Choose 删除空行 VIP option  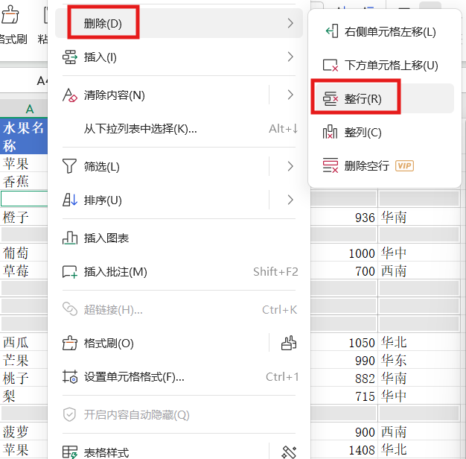pyautogui.click(x=385, y=166)
